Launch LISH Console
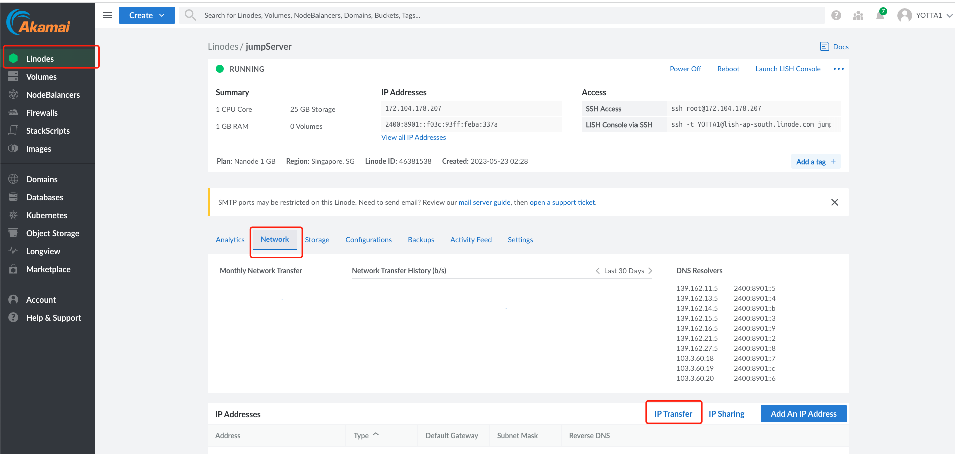Screen dimensions: 955x454 [x=788, y=69]
